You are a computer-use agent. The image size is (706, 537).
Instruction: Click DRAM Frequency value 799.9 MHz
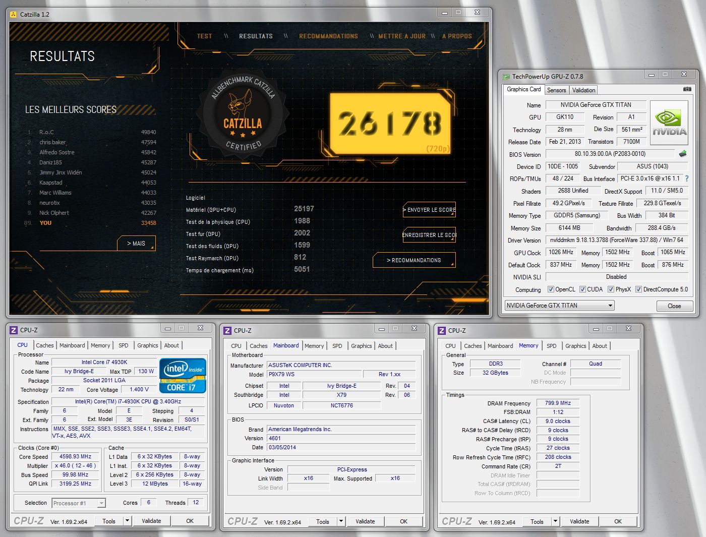pyautogui.click(x=558, y=403)
